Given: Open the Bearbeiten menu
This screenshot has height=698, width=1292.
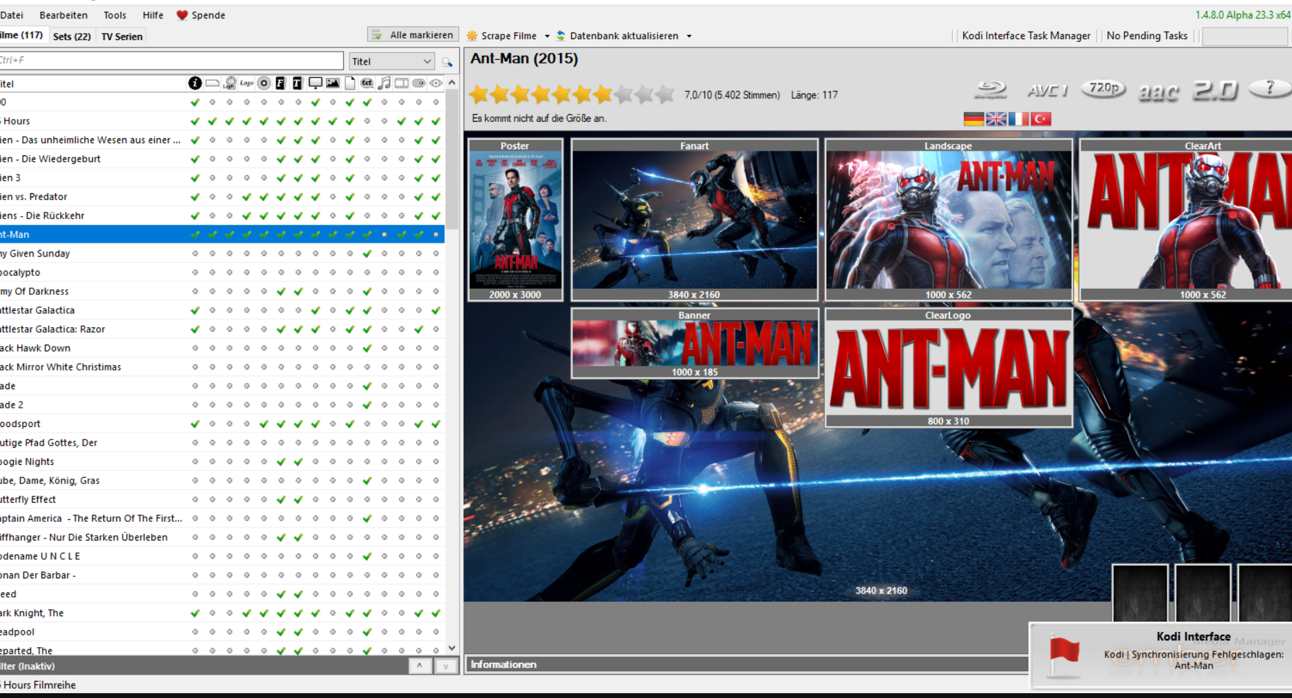Looking at the screenshot, I should click(63, 15).
